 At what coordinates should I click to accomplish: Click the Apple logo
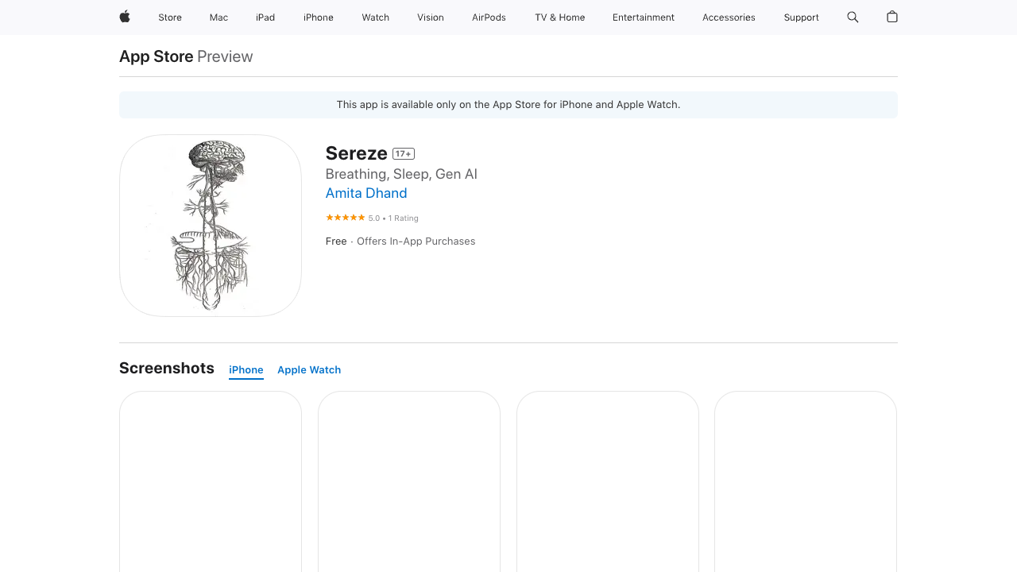tap(123, 17)
